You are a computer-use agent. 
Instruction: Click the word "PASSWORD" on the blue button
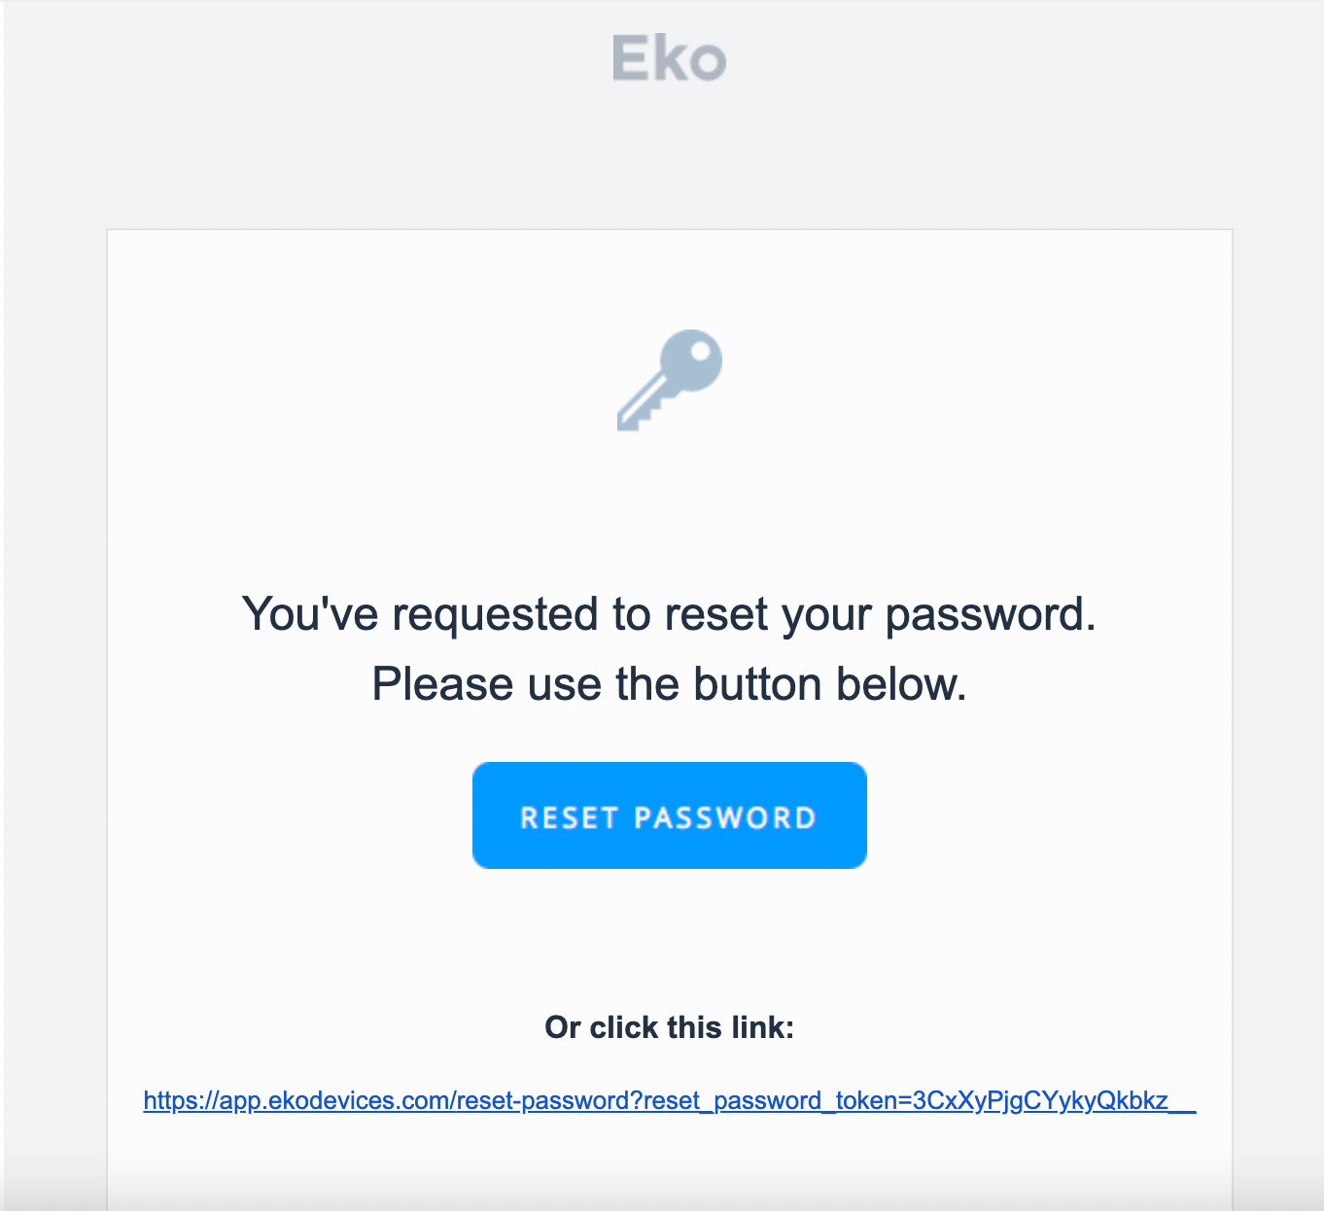tap(724, 817)
